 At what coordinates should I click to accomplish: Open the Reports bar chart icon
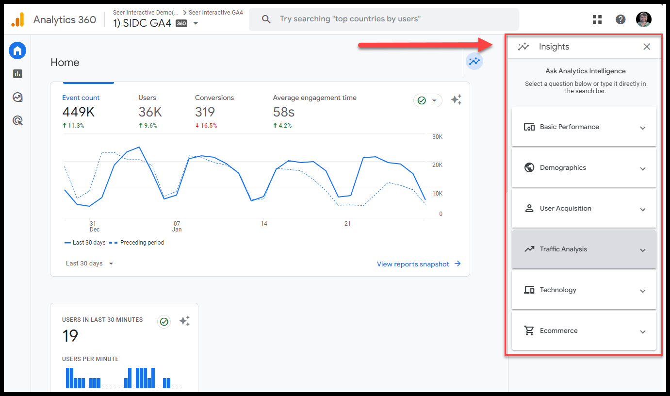tap(17, 74)
